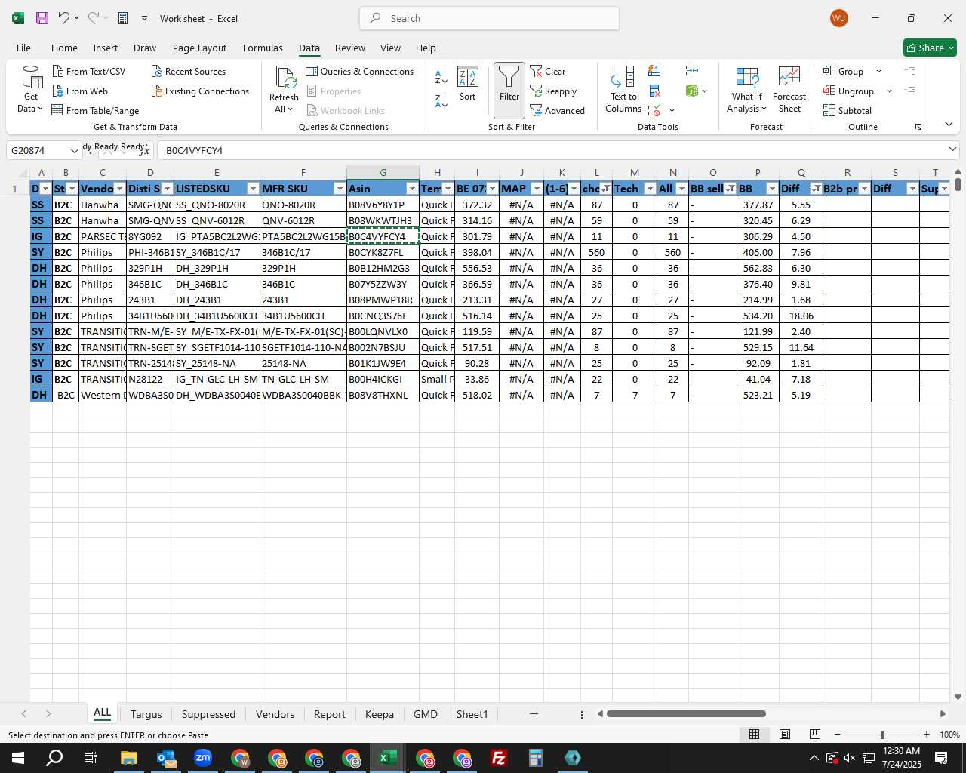This screenshot has width=966, height=773.
Task: Open File Explorer from the taskbar
Action: pyautogui.click(x=128, y=758)
